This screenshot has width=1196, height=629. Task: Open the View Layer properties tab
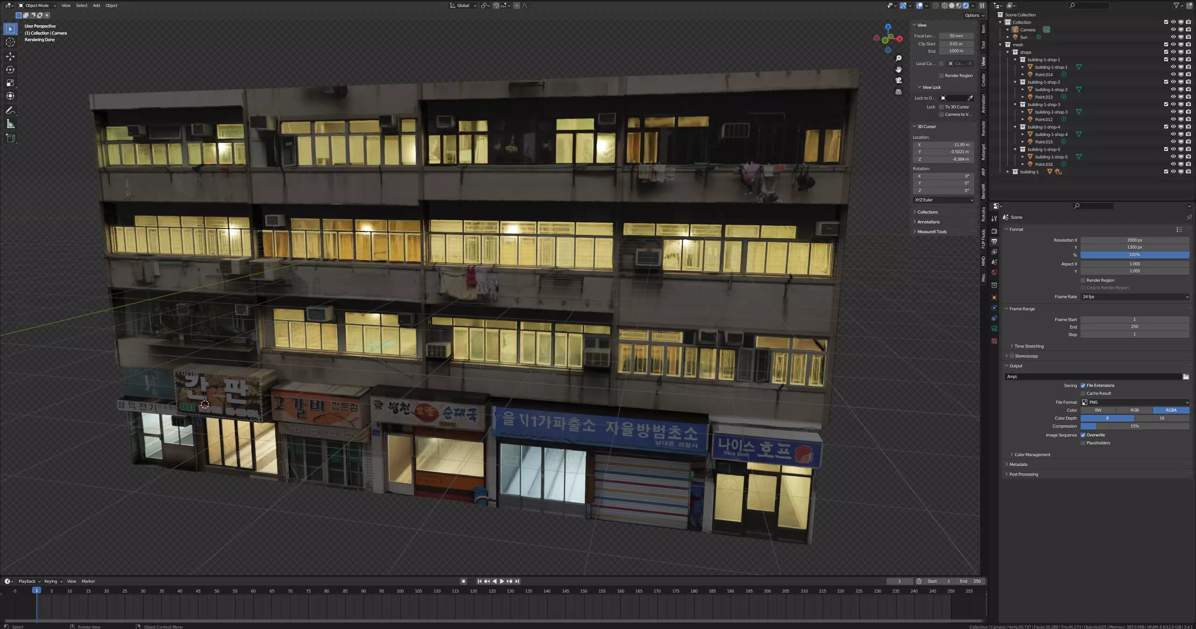[x=994, y=252]
